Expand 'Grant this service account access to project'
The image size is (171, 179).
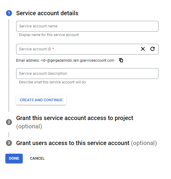tap(75, 118)
